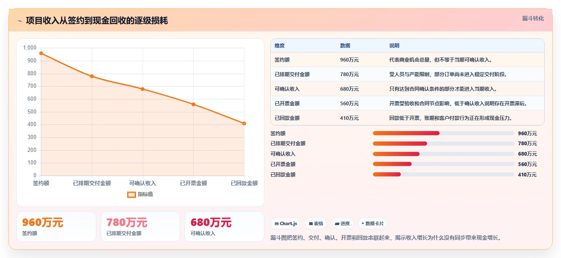Click the 说明 column header
The image size is (561, 258).
point(394,46)
